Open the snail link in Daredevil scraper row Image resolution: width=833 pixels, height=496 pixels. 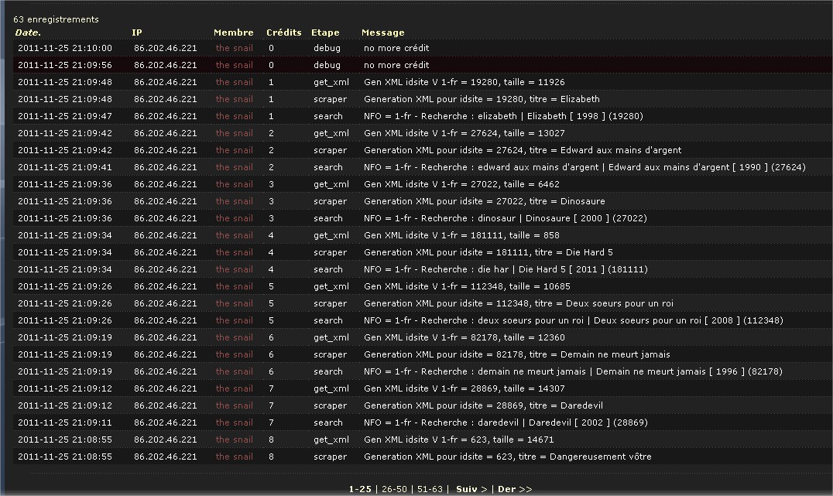[x=235, y=405]
